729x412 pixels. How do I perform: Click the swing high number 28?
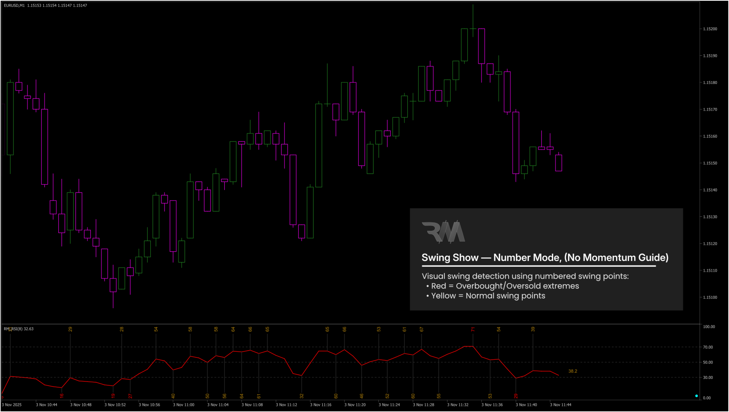[122, 329]
